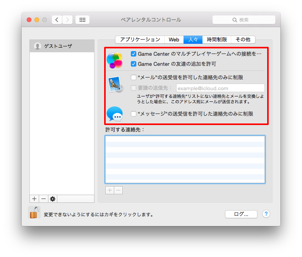Click the padlock to prevent changes
The image size is (302, 257).
click(34, 212)
